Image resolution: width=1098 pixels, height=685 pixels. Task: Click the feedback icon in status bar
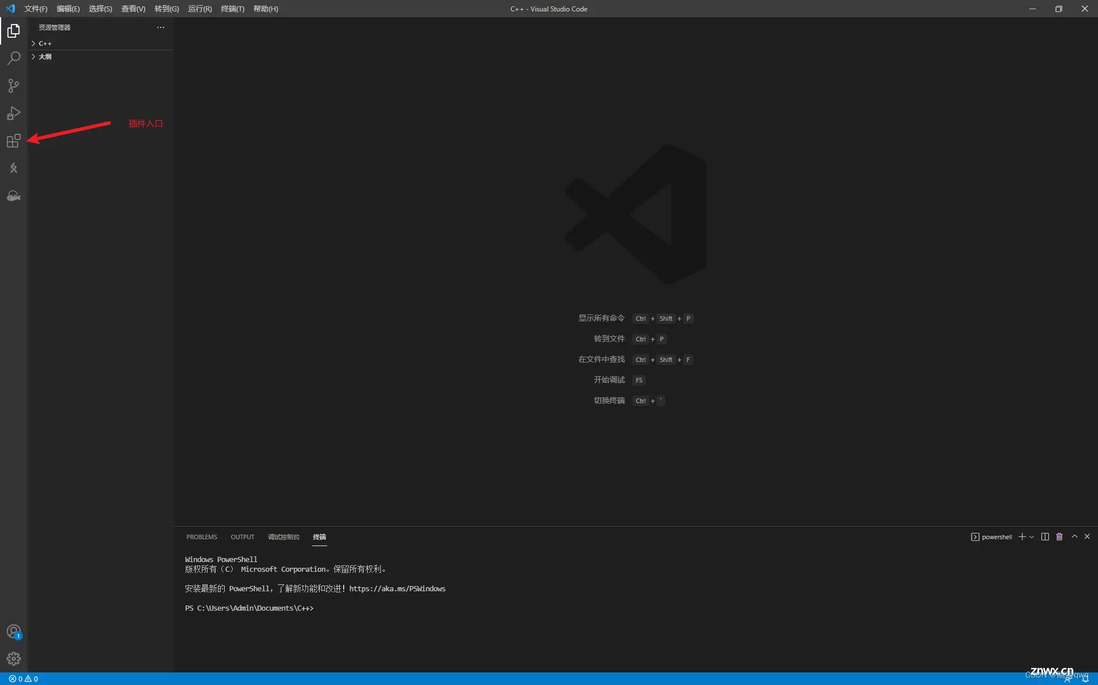pyautogui.click(x=1068, y=679)
